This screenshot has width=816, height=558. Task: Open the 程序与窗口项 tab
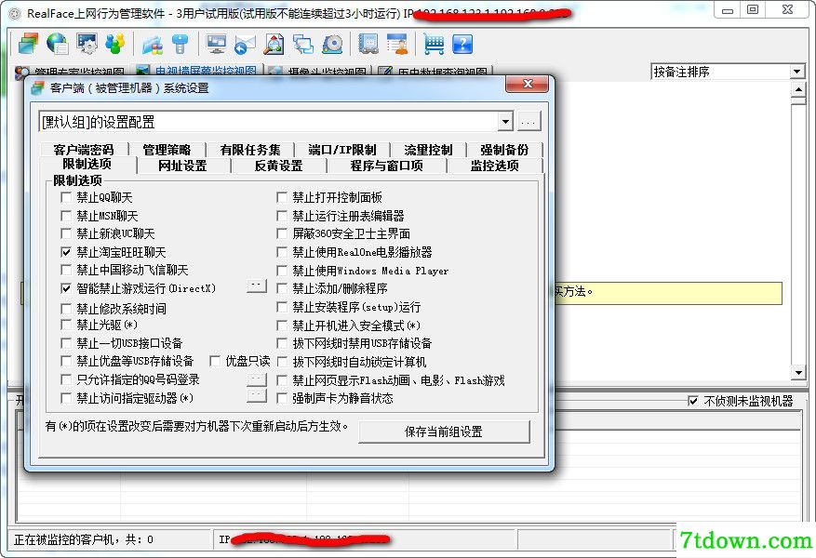click(x=387, y=166)
